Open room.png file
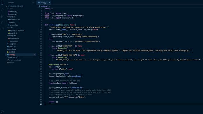 click(14, 14)
